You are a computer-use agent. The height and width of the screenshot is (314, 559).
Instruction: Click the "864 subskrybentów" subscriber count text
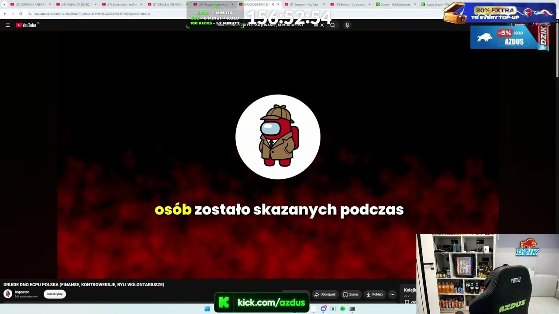coord(26,297)
